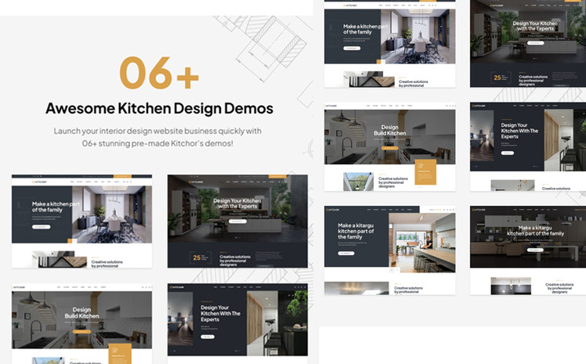Viewport: 586px width, 364px height.
Task: Click the line "Launch your interior design website business quickly with"
Action: [x=157, y=131]
